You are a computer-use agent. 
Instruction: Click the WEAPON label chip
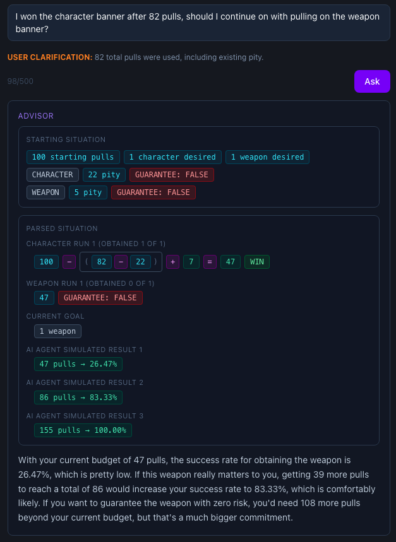click(45, 192)
